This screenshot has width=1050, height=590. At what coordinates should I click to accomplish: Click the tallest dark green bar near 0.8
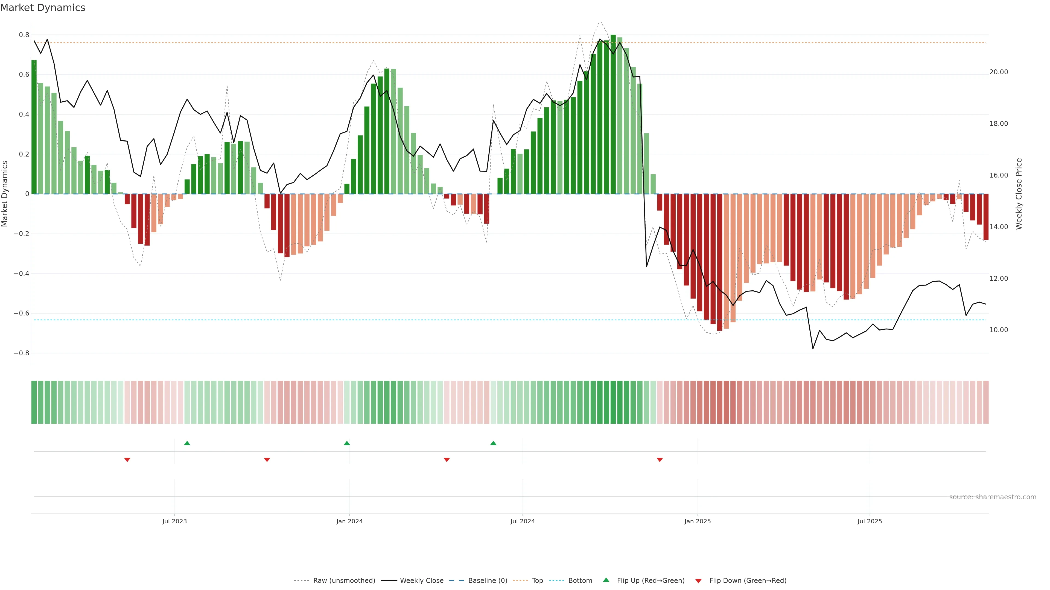pos(613,114)
